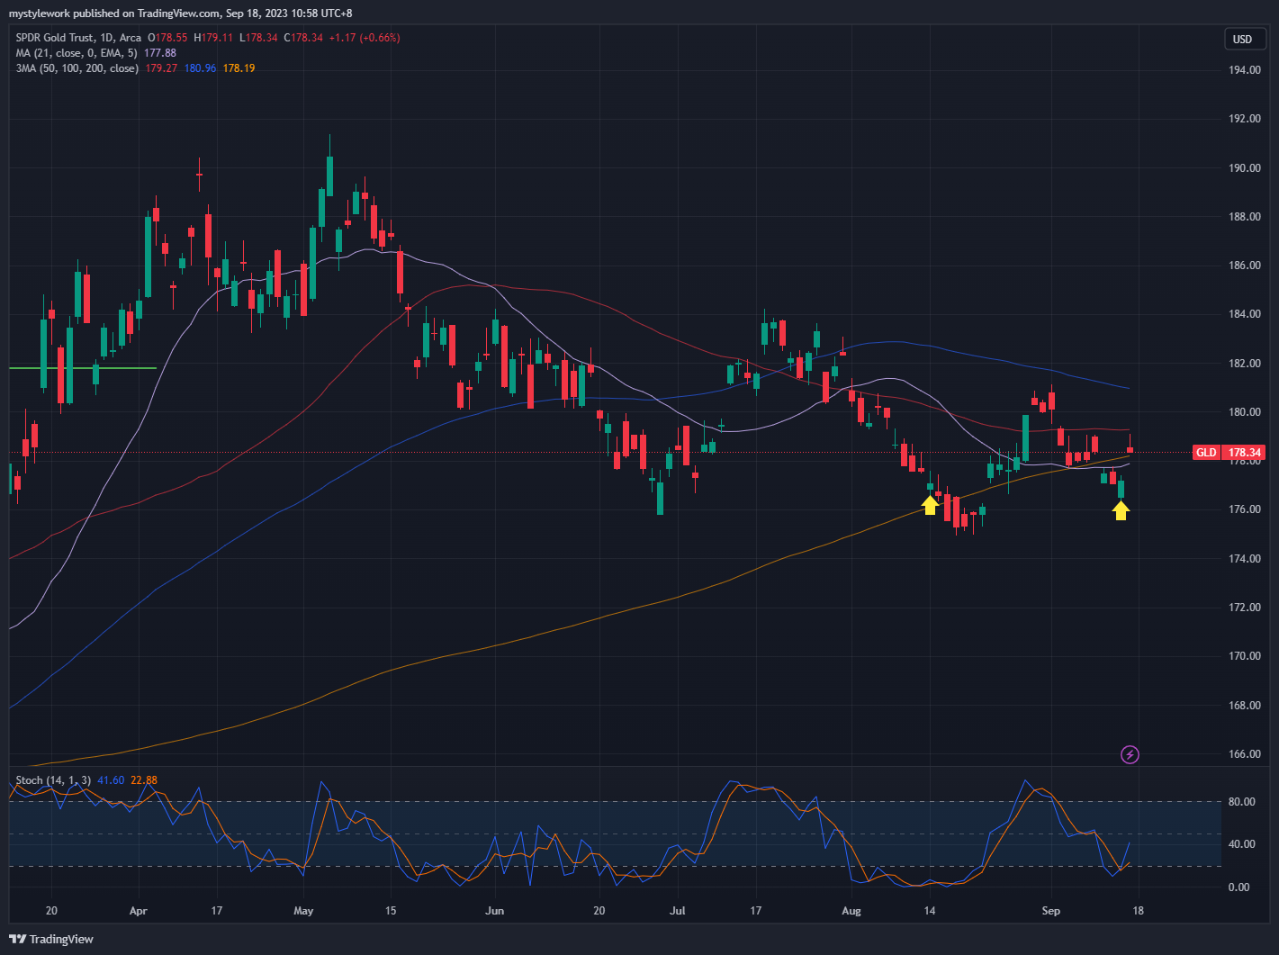
Task: Click the green horizontal line near 182
Action: (x=83, y=368)
